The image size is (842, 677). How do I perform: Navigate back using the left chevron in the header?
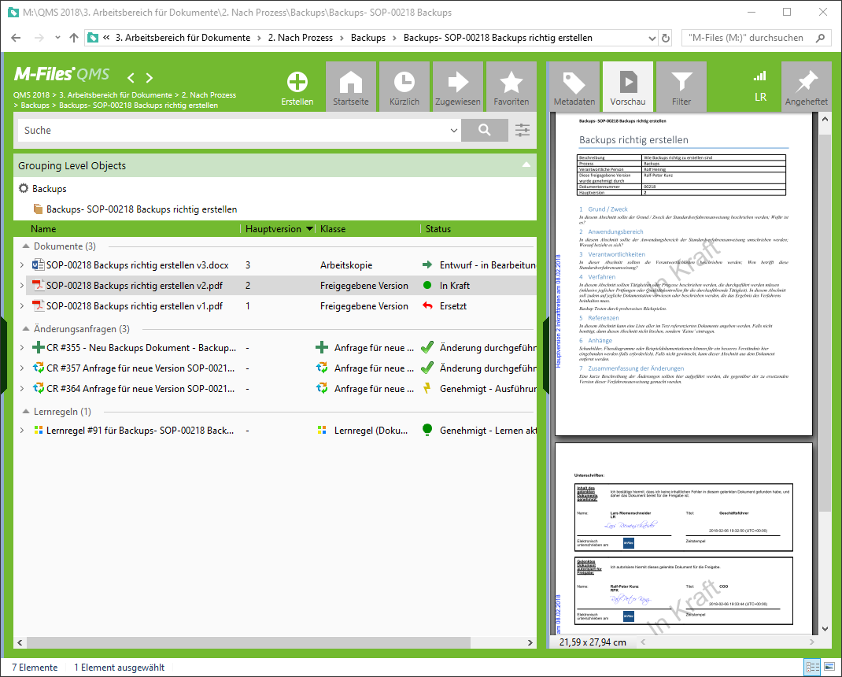coord(131,77)
